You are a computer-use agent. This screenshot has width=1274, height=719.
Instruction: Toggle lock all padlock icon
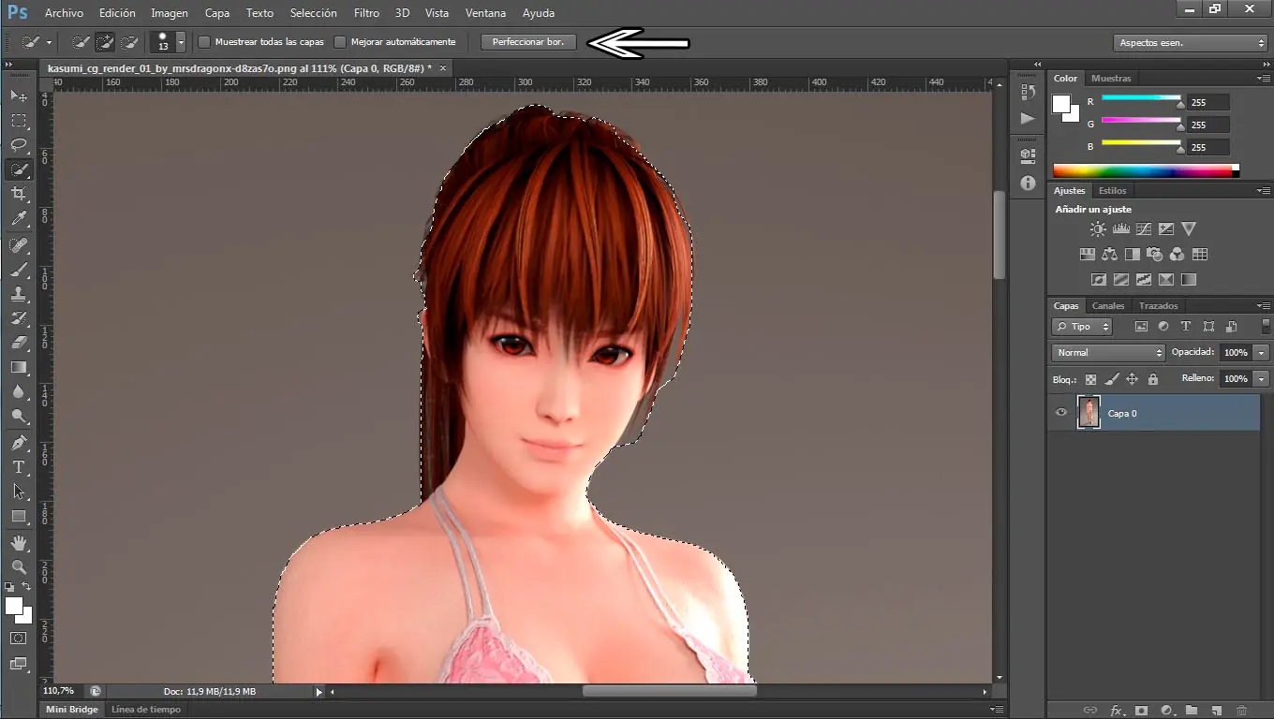1153,379
